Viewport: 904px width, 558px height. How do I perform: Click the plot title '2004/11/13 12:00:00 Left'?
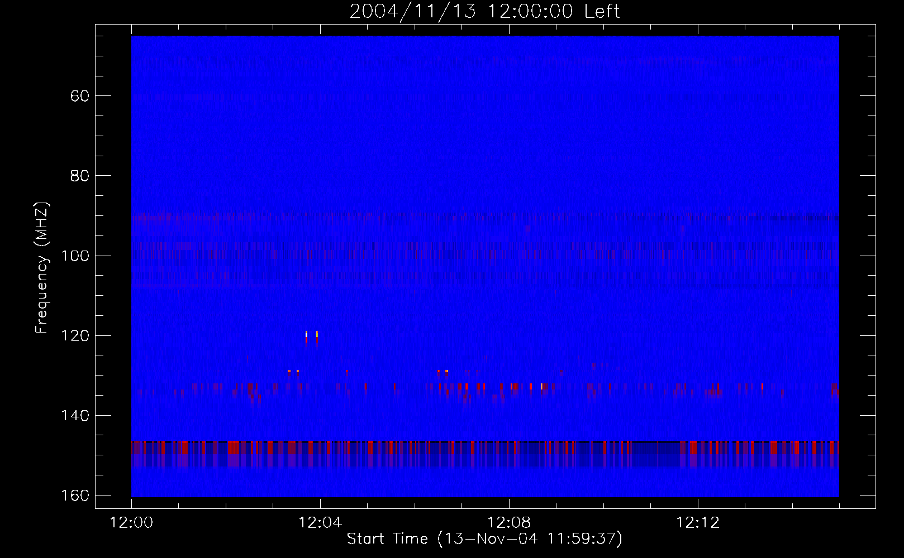tap(484, 11)
